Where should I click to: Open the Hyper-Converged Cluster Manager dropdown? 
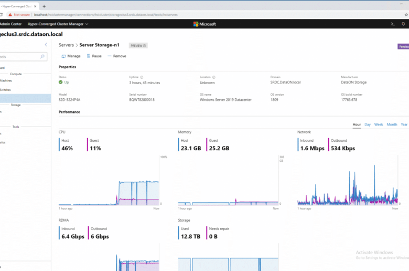(58, 24)
